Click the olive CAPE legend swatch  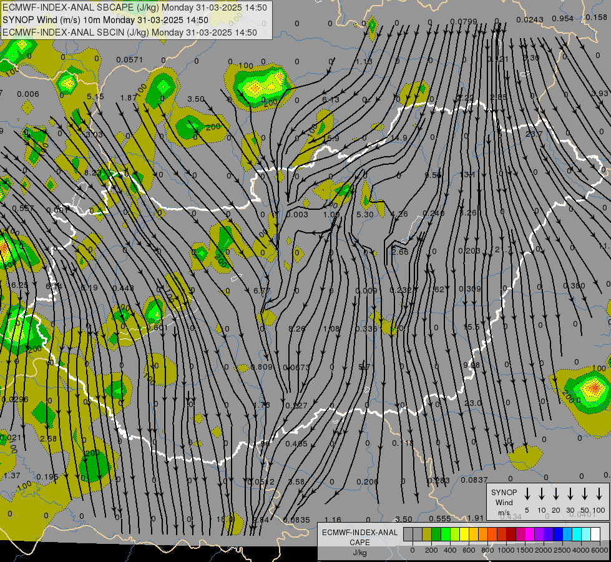click(x=427, y=535)
